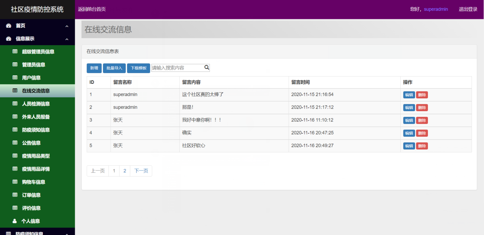Open 管理员信息 menu item
484x235 pixels.
point(37,65)
